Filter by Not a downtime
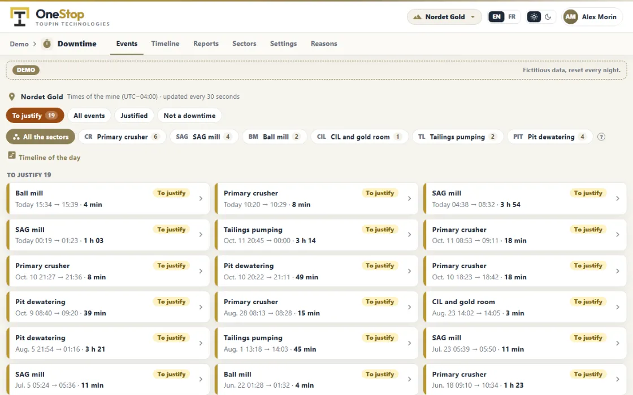Viewport: 633px width, 395px height. [189, 116]
